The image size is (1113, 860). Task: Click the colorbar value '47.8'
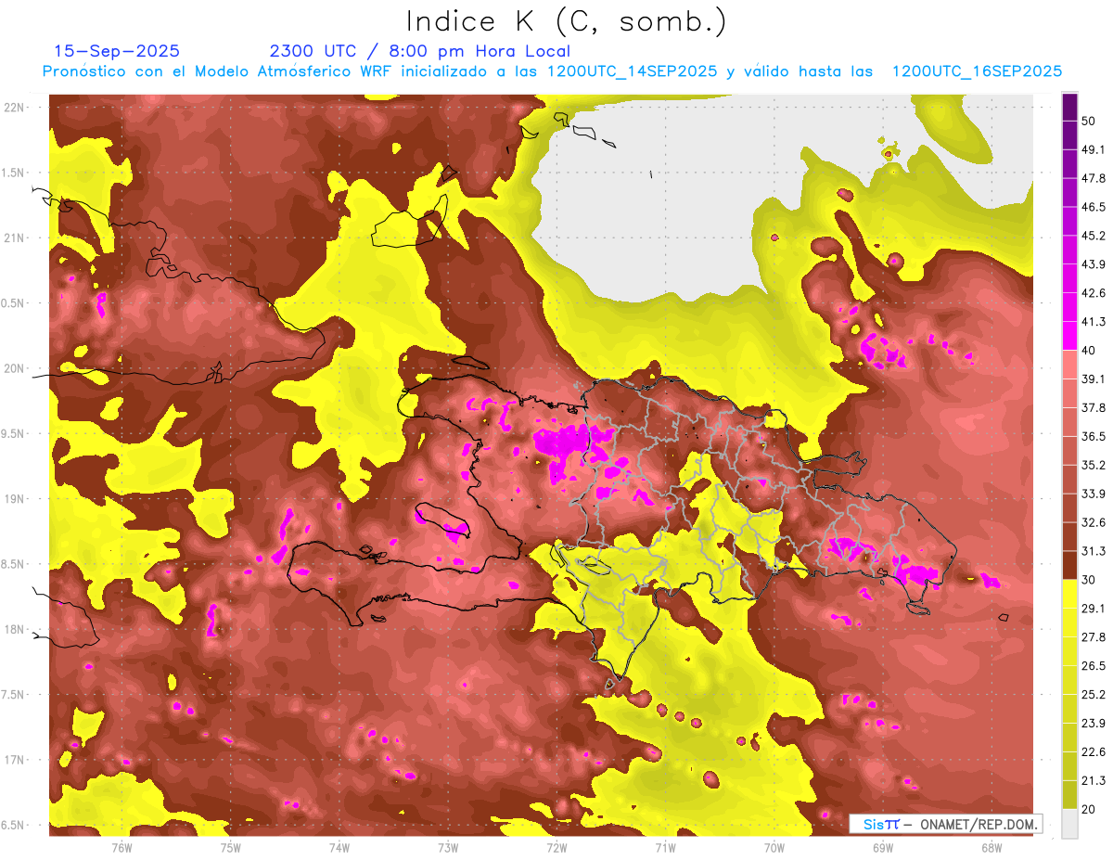click(x=1094, y=178)
